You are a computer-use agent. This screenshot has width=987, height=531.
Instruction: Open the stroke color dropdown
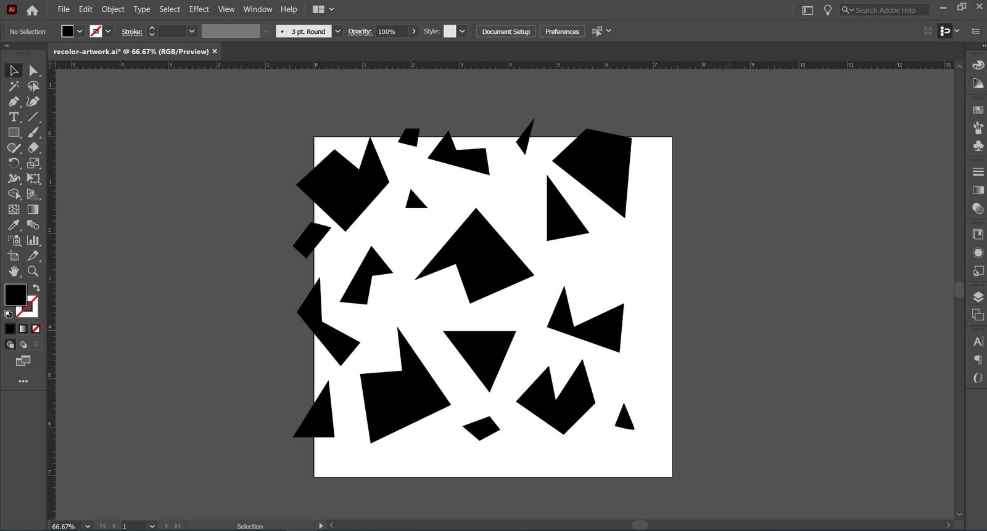coord(108,31)
